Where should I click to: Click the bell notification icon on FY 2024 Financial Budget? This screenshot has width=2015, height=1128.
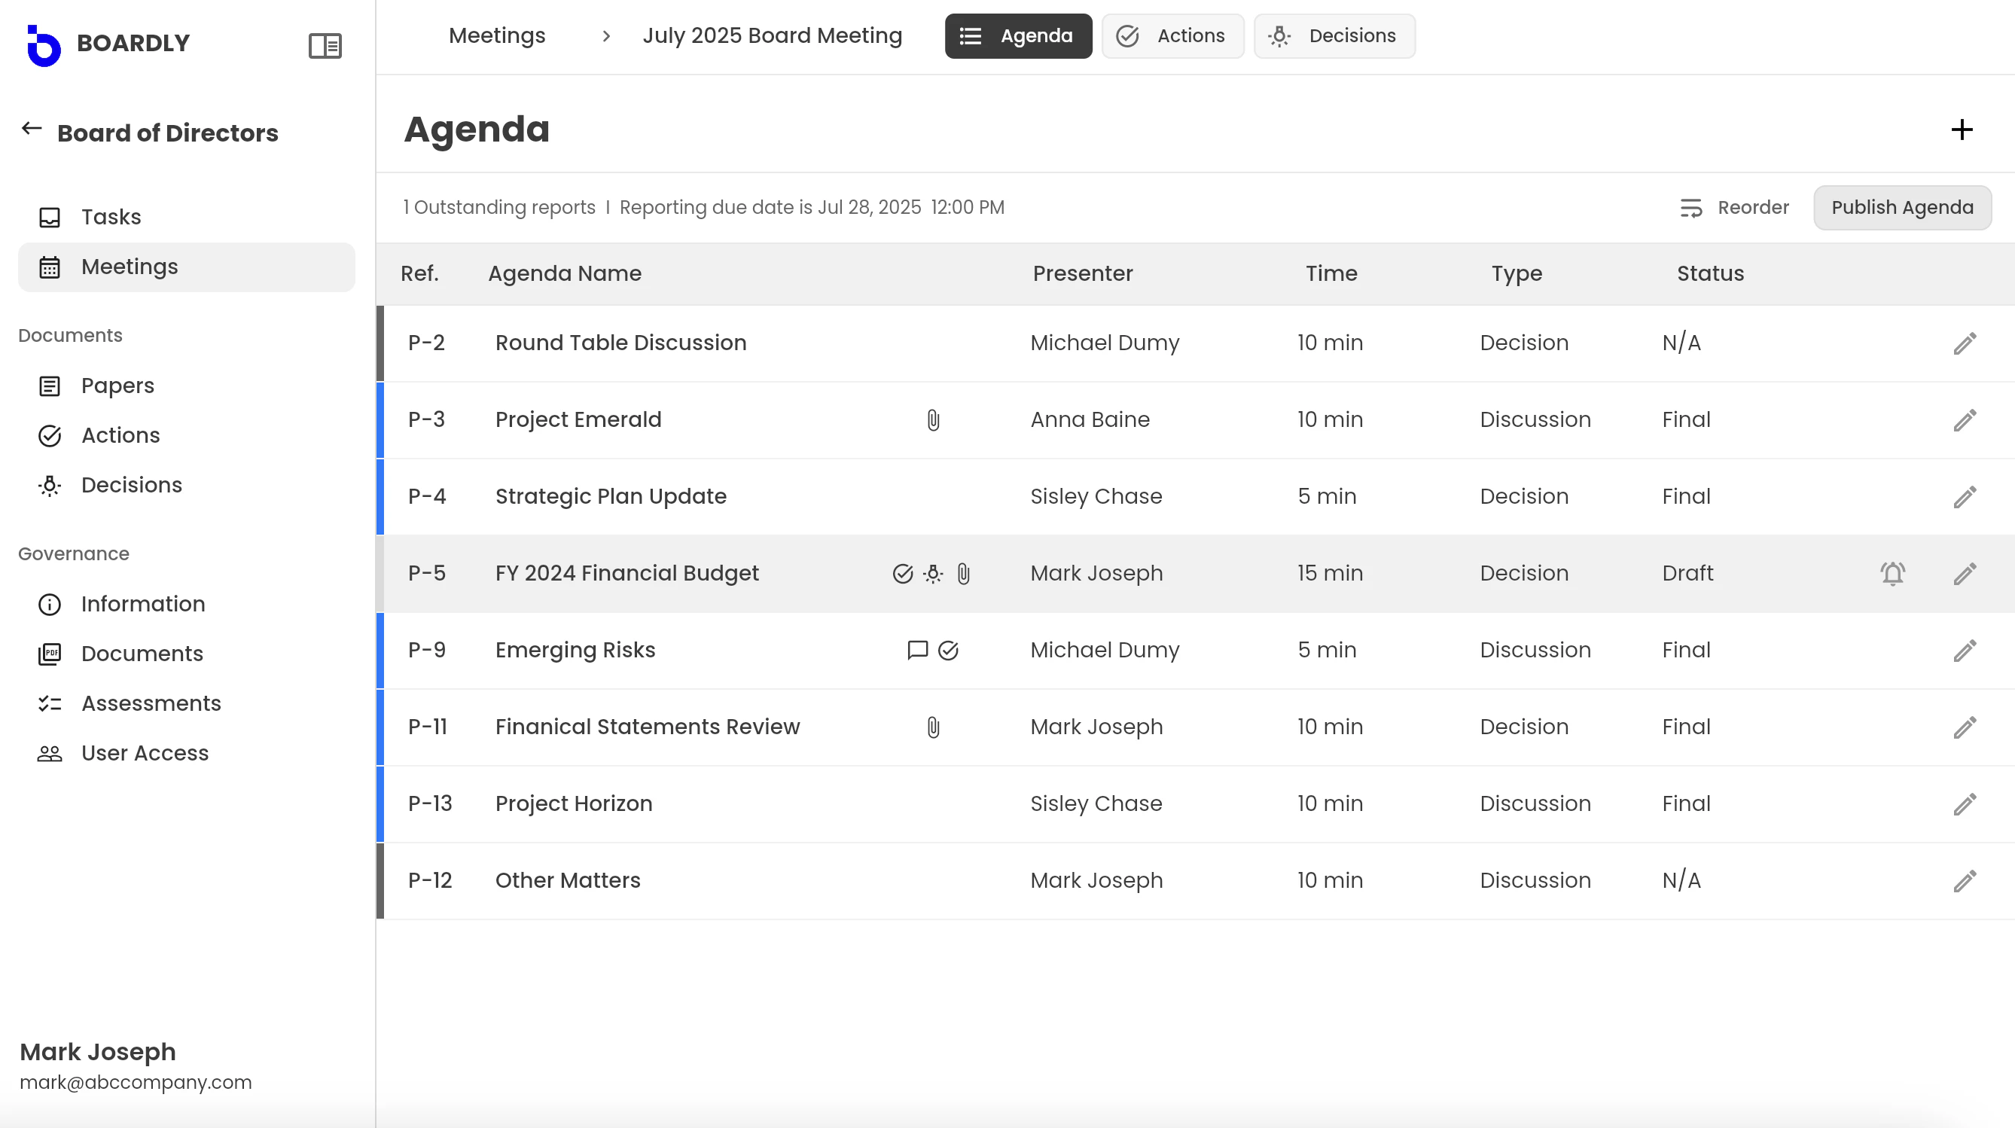tap(1893, 573)
